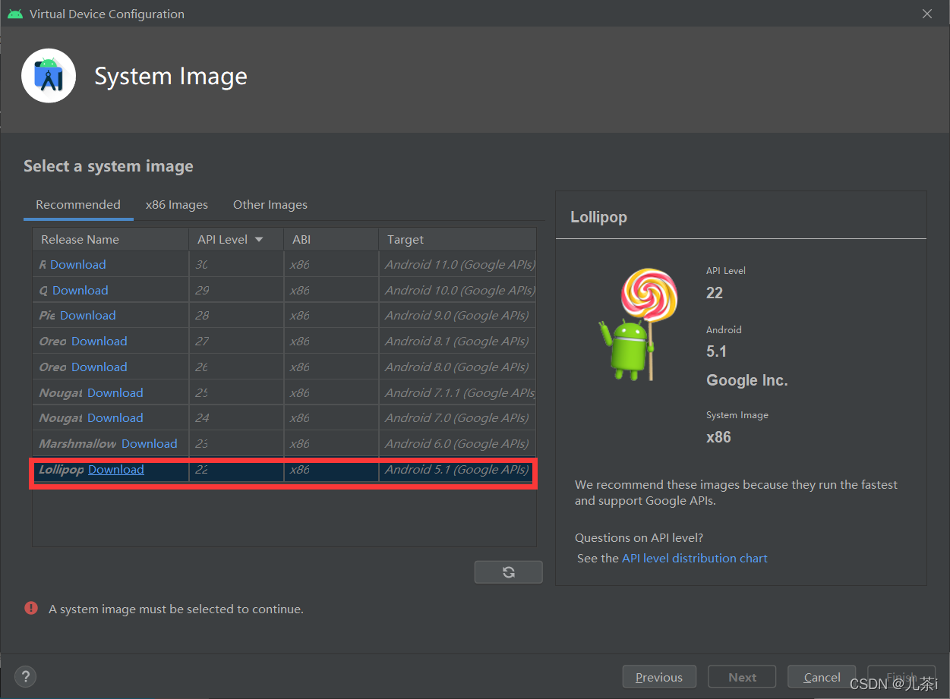Select the Android 9.0 (Google APIs) cell
The width and height of the screenshot is (950, 699).
[457, 316]
